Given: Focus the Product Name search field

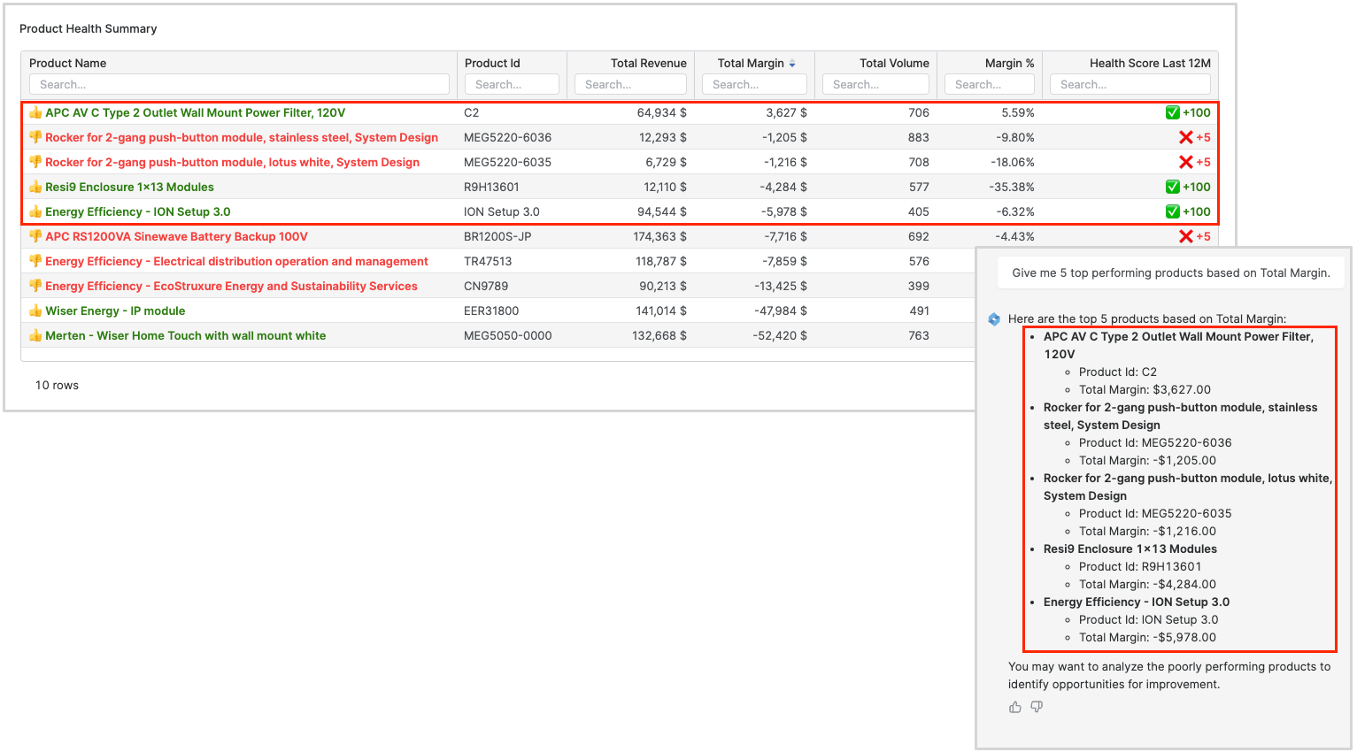Looking at the screenshot, I should [239, 84].
